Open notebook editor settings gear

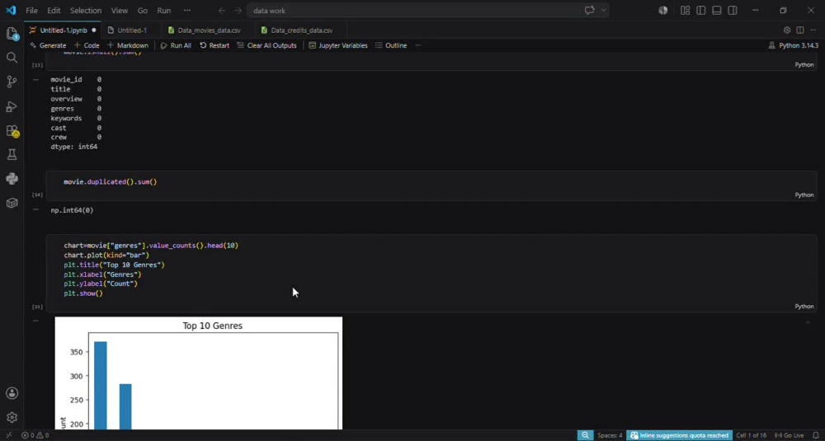pos(787,30)
